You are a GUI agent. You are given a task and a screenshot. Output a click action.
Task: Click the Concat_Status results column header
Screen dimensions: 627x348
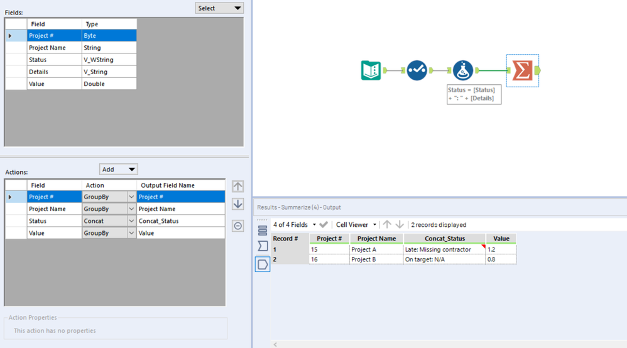(445, 239)
